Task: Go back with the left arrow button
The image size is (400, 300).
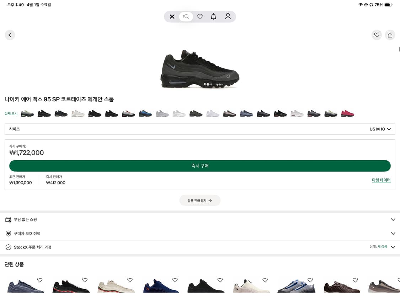Action: [x=10, y=35]
